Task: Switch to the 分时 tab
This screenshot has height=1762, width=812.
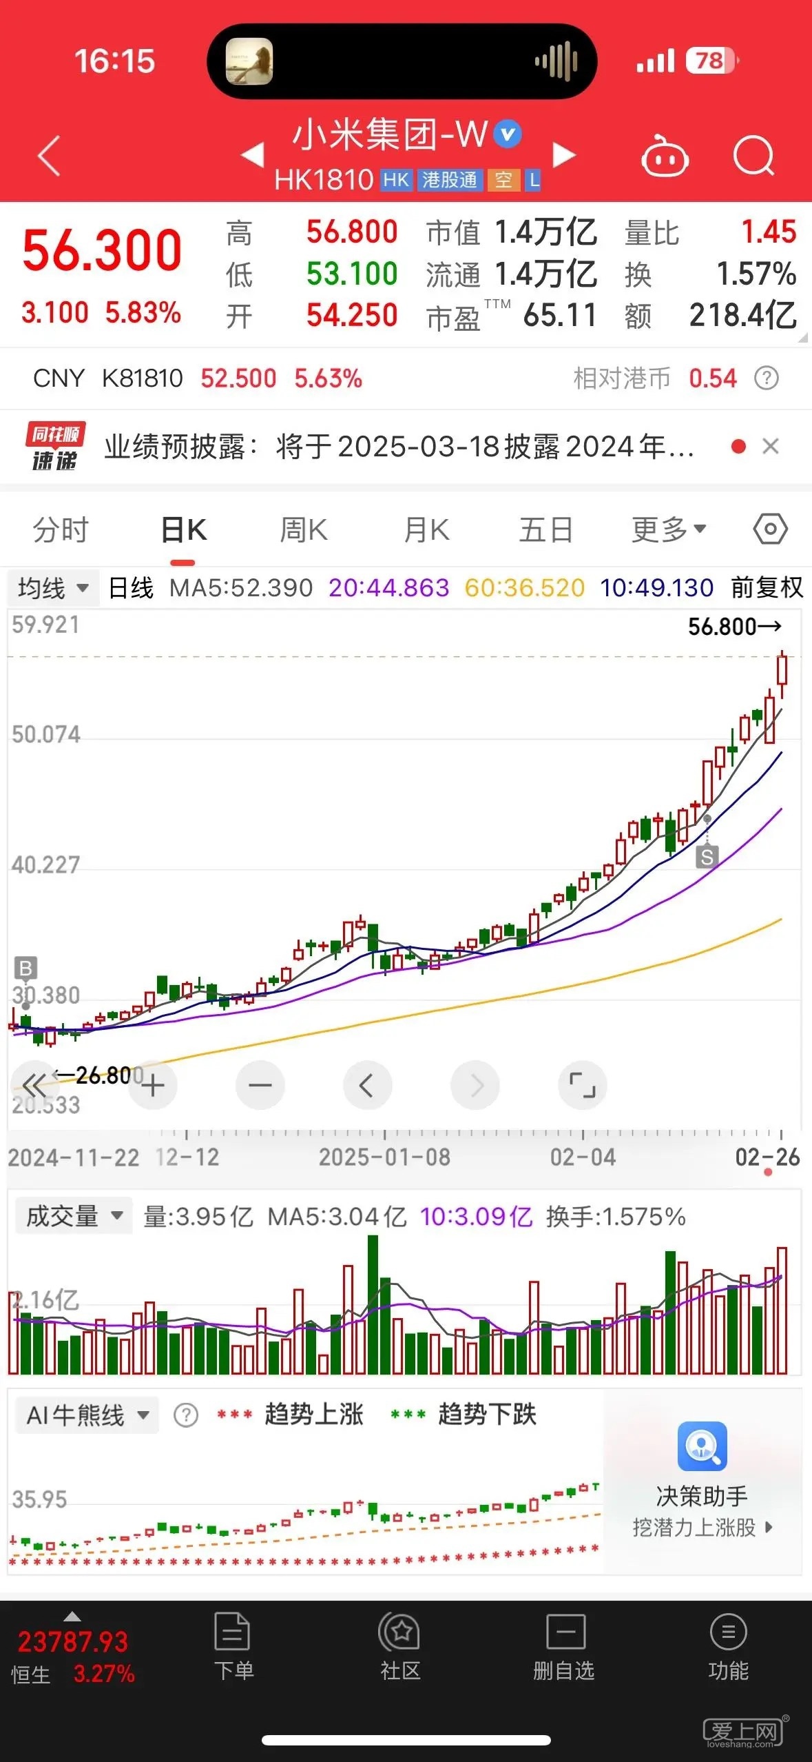Action: tap(61, 529)
